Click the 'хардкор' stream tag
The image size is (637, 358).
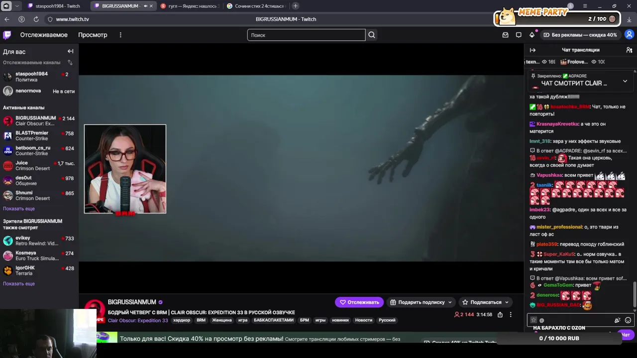(182, 320)
